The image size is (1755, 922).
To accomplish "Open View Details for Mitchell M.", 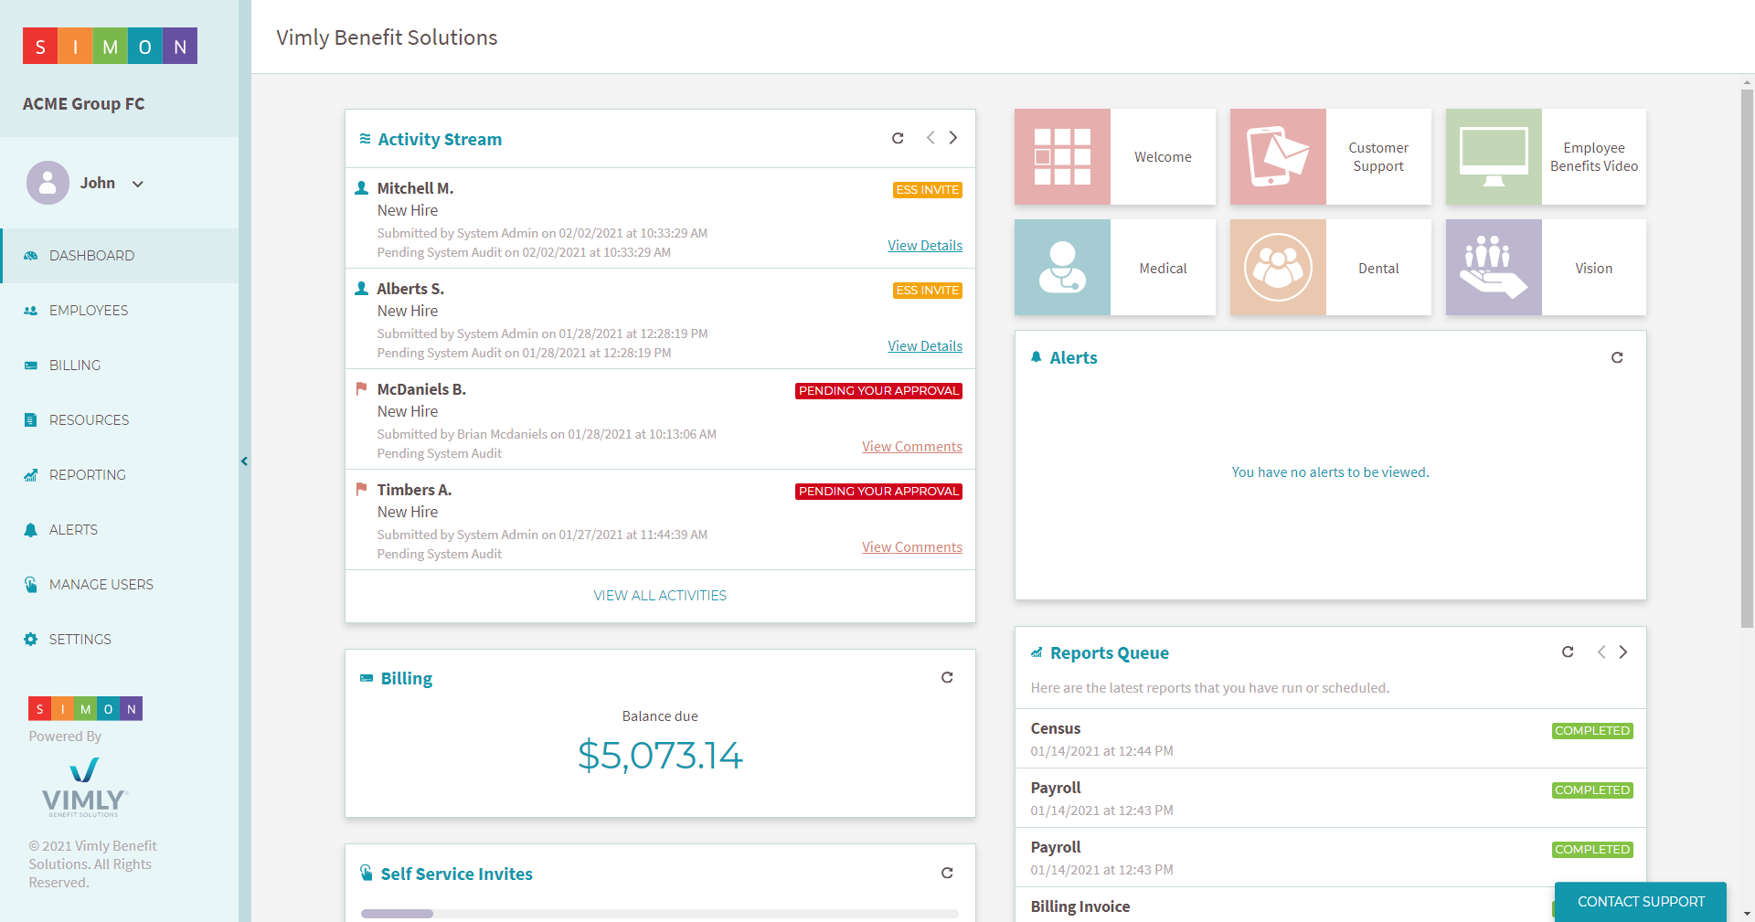I will (924, 245).
